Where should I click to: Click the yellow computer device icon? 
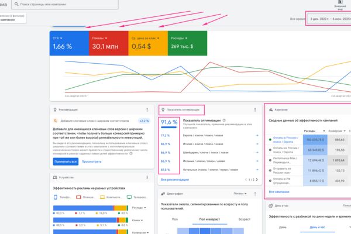[x=102, y=197]
